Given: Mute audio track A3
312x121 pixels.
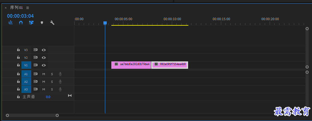Looking at the screenshot, I should click(44, 89).
